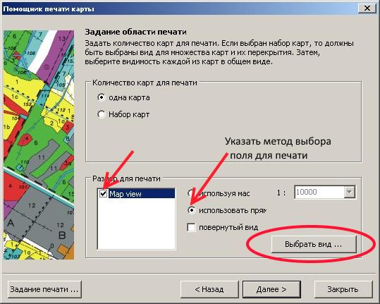
Task: Proceed with the 'Далее >' button
Action: pos(271,289)
